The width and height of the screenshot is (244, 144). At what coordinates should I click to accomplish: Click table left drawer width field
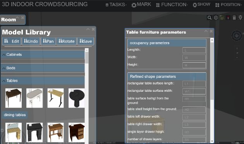tap(194, 117)
